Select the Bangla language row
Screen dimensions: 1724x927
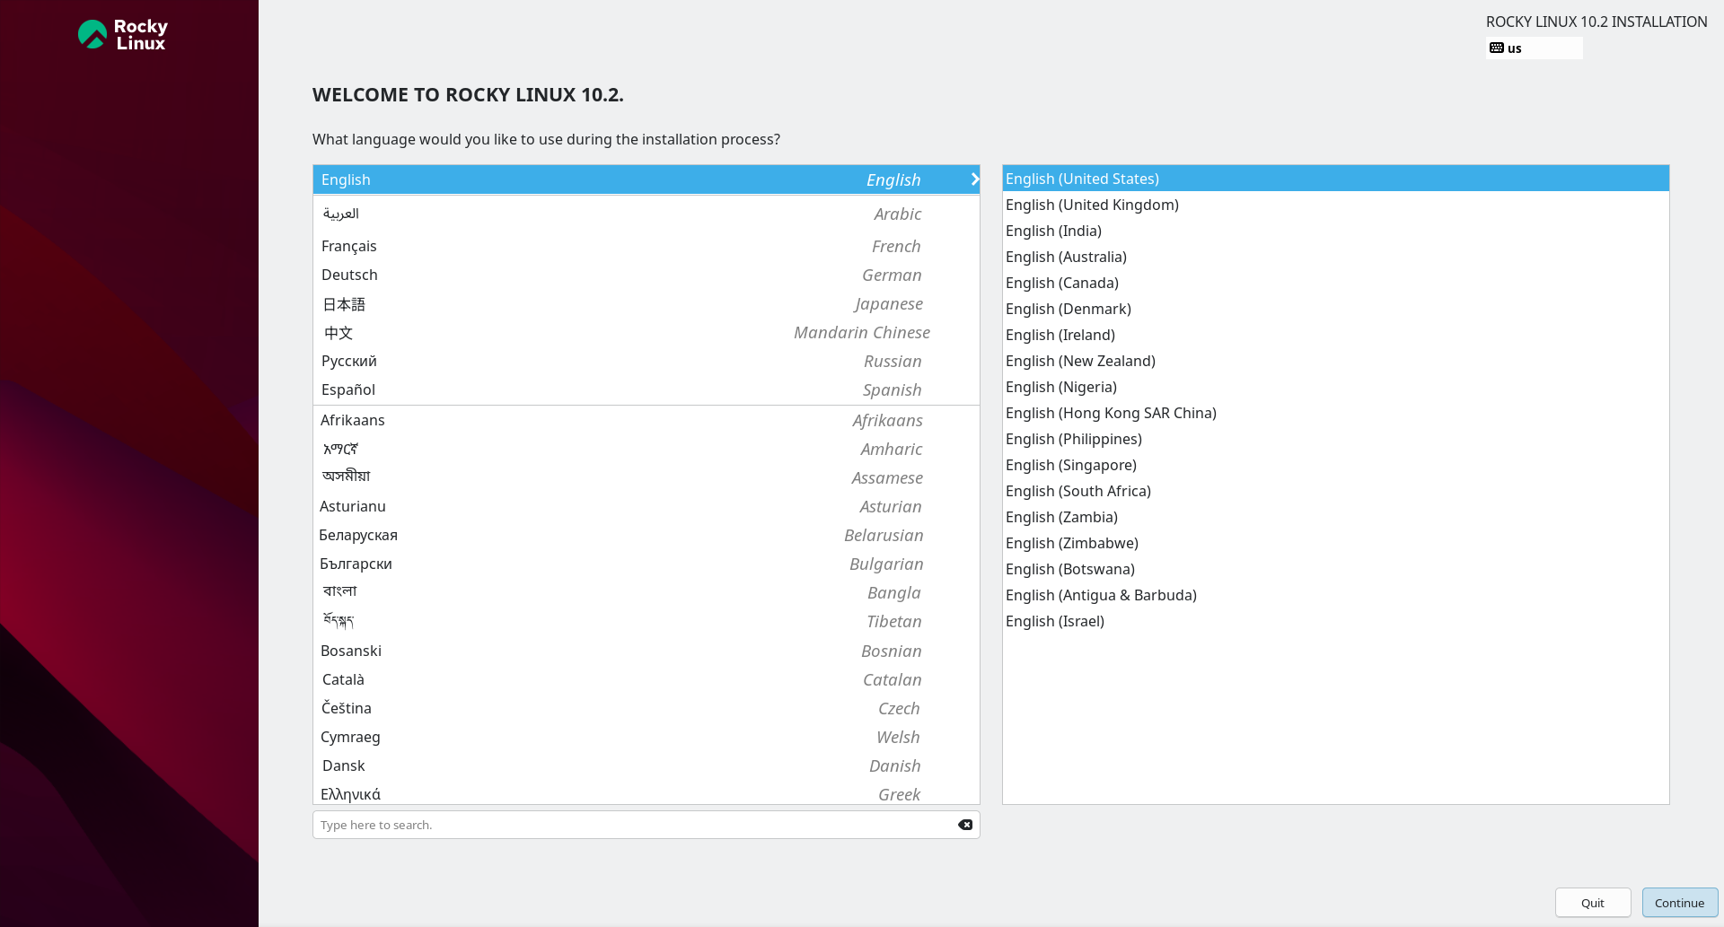tap(646, 592)
